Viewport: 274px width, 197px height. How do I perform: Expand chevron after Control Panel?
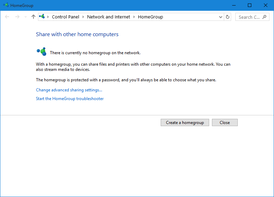tap(83, 17)
